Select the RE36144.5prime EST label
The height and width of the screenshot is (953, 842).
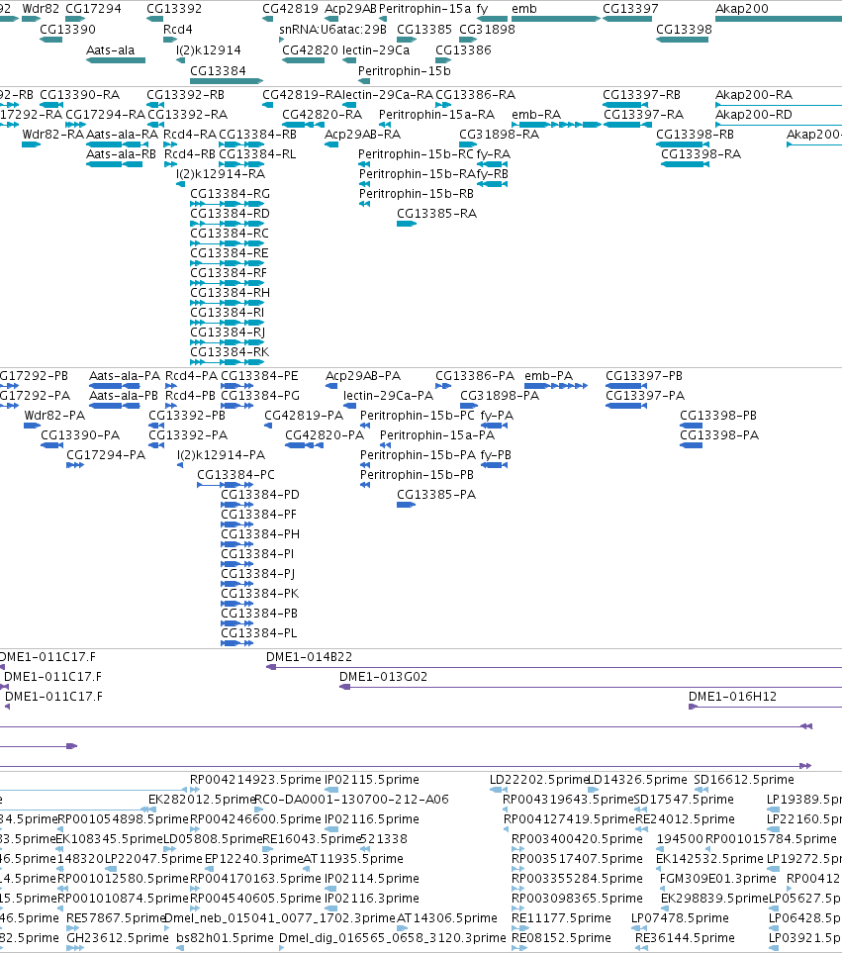tap(685, 938)
